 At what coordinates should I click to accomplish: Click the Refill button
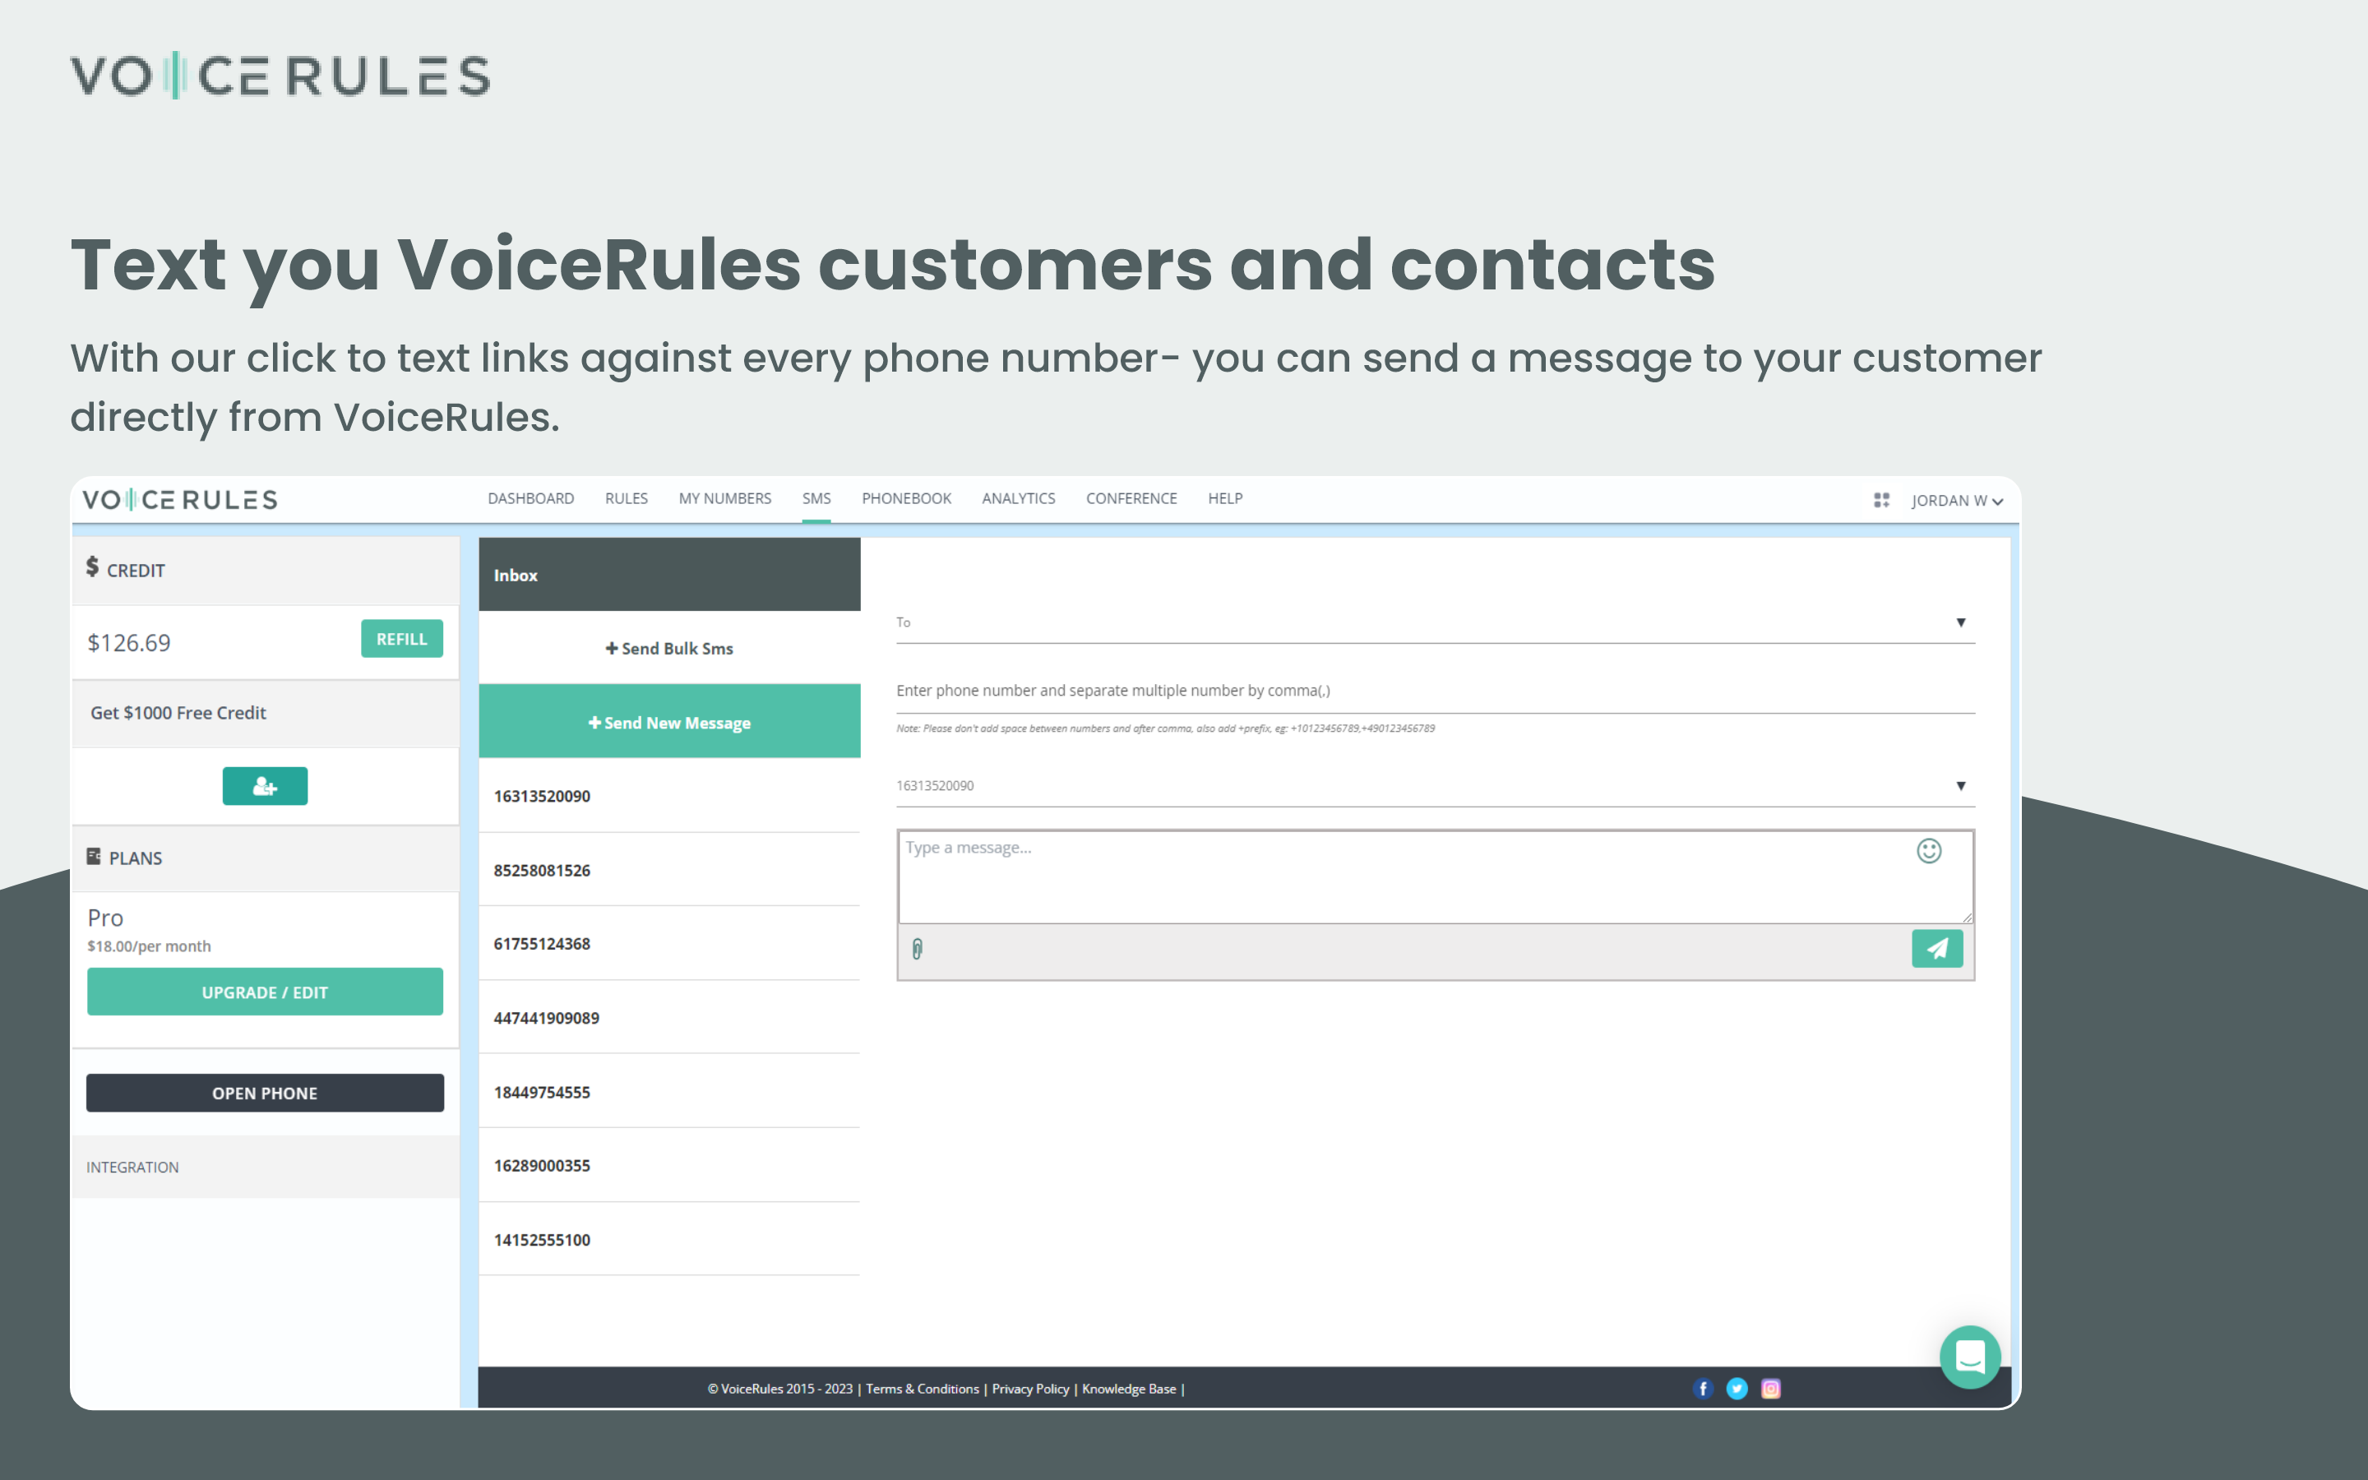(x=402, y=638)
